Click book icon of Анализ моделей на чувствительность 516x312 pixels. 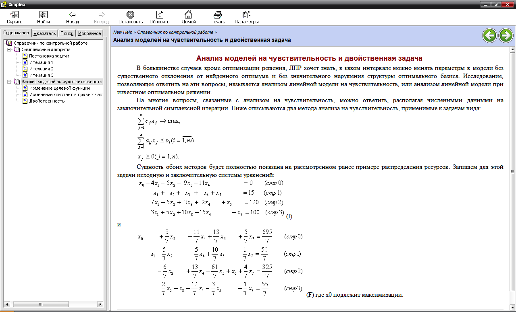(x=17, y=82)
